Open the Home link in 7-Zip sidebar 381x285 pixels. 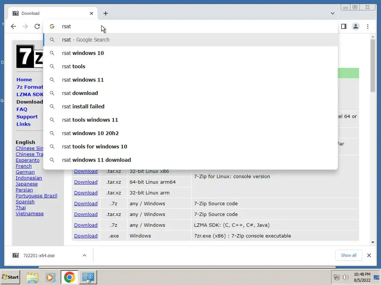tap(24, 79)
